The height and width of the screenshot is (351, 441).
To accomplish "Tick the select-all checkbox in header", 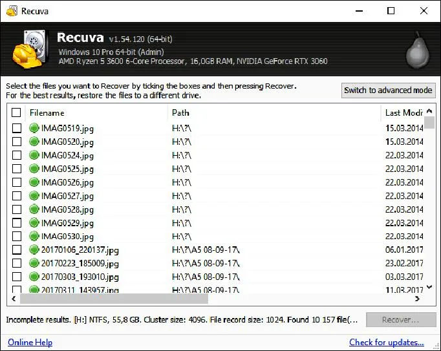I will (16, 112).
